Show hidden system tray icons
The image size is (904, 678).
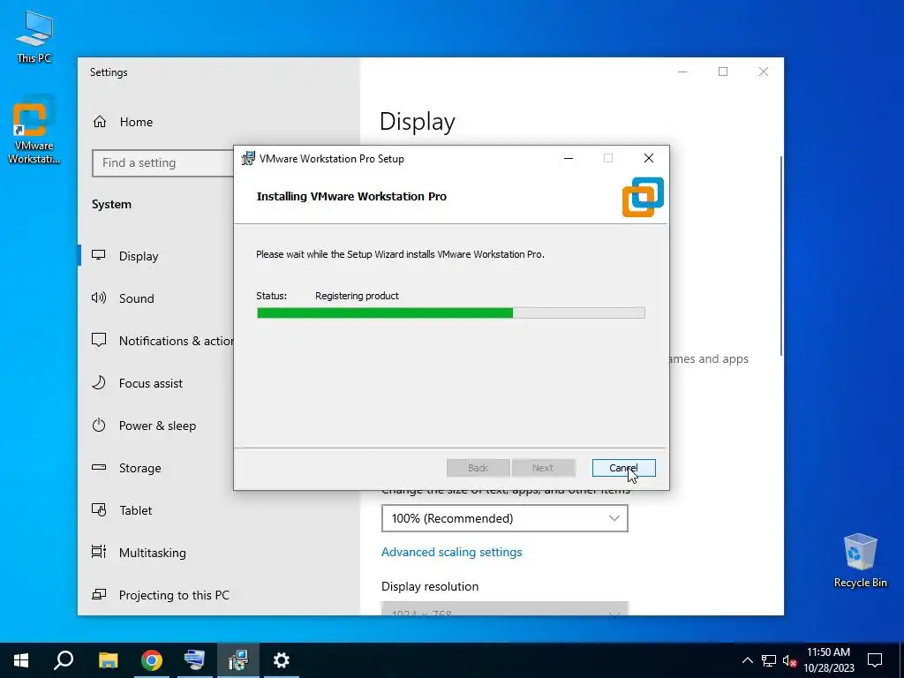(747, 660)
